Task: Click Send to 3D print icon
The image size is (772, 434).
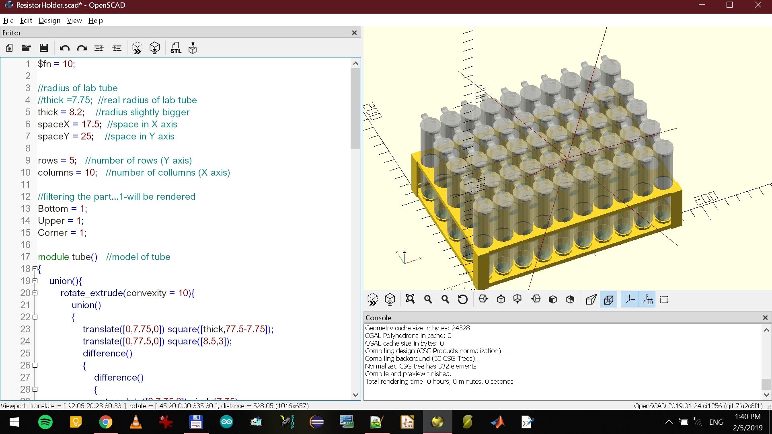Action: [x=193, y=48]
